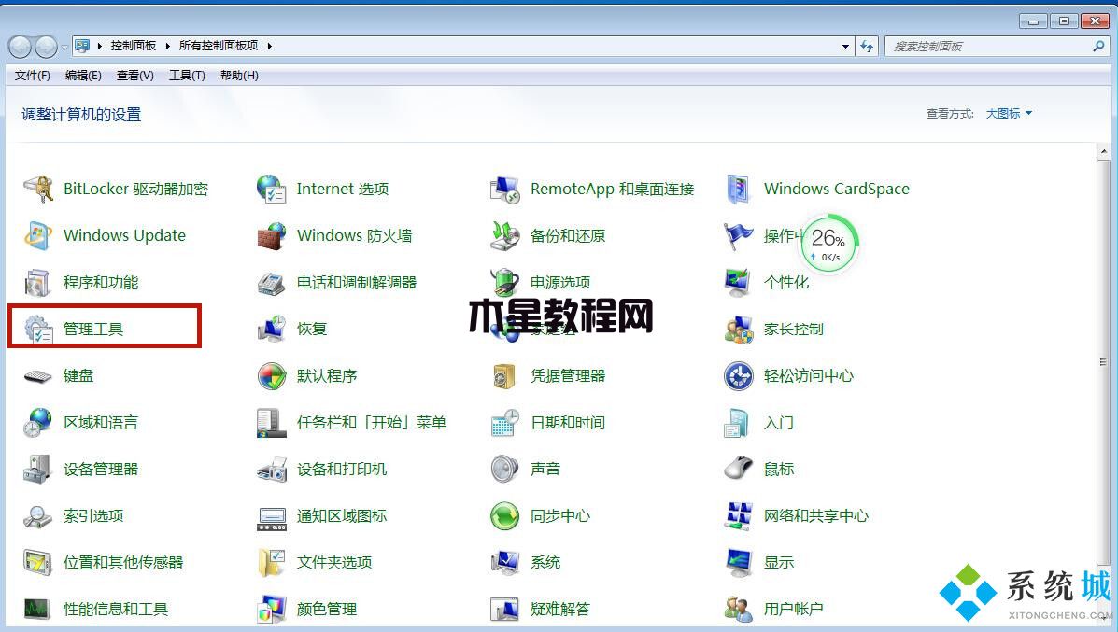The image size is (1118, 632).
Task: Open 管理工具 gear icon
Action: click(37, 330)
